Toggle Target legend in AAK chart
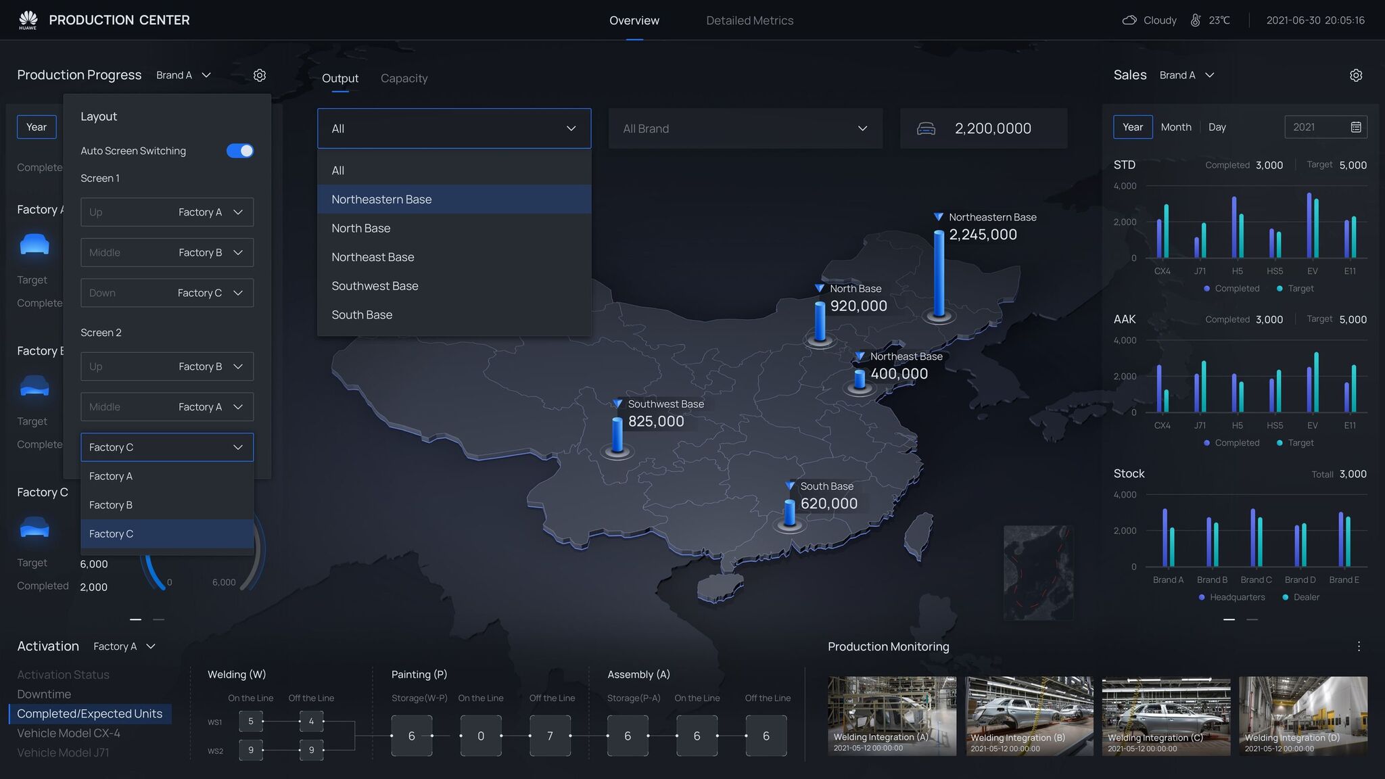Viewport: 1385px width, 779px height. coord(1295,443)
